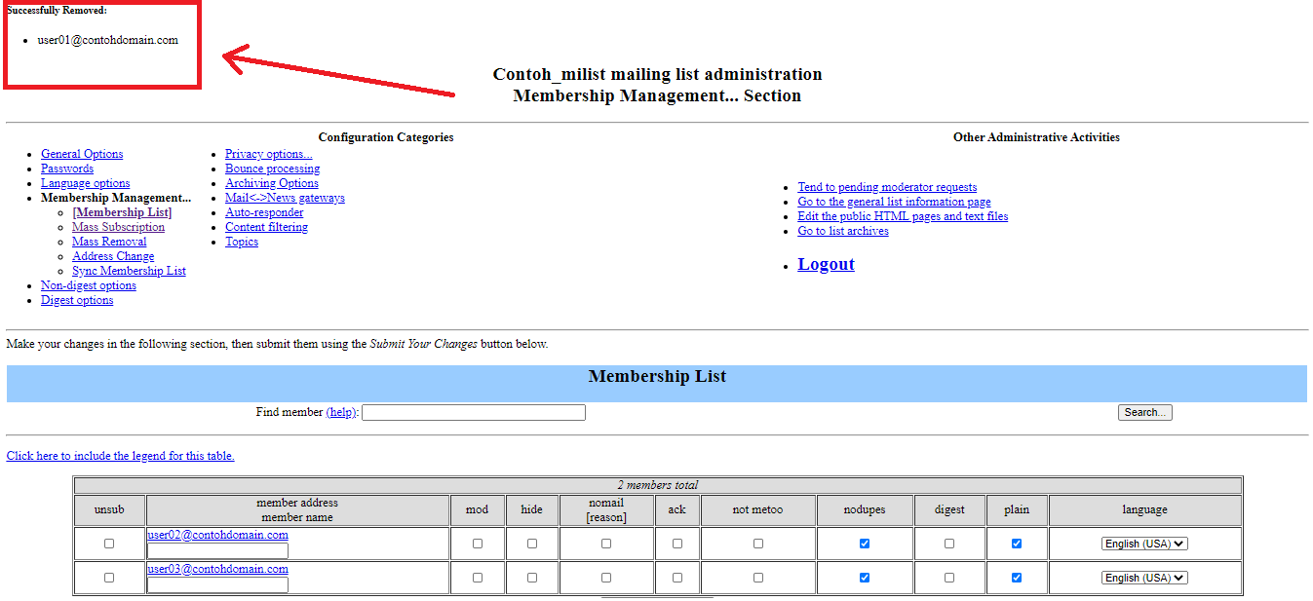Unsubscribe user02 by checking unsub box

pyautogui.click(x=108, y=543)
